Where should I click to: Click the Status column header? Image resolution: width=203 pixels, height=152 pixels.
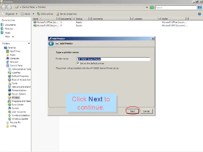(82, 19)
